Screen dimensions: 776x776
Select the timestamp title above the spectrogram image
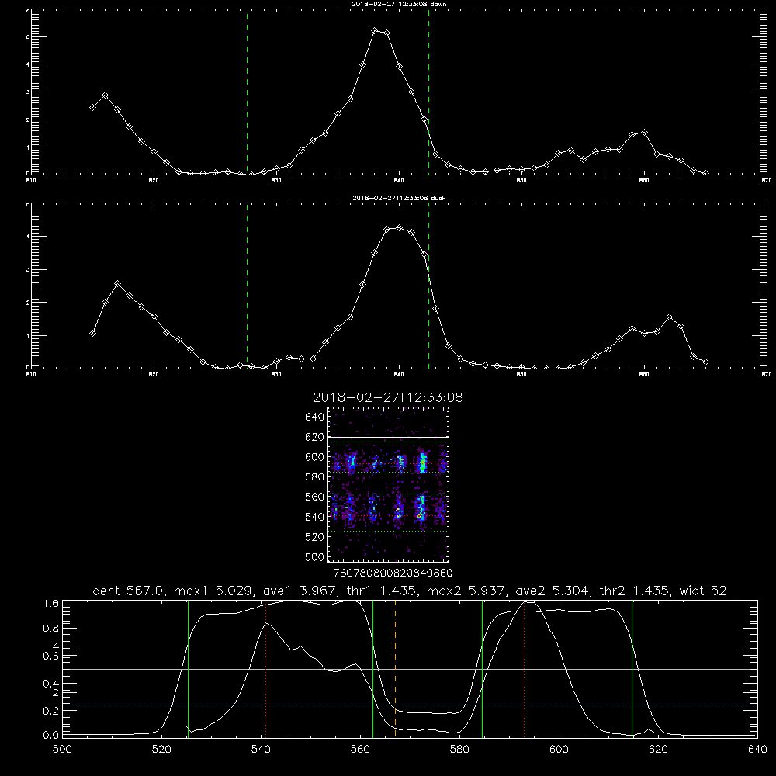[388, 397]
